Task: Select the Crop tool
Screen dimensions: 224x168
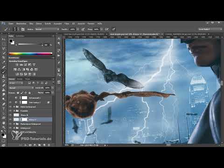Action: coord(4,57)
